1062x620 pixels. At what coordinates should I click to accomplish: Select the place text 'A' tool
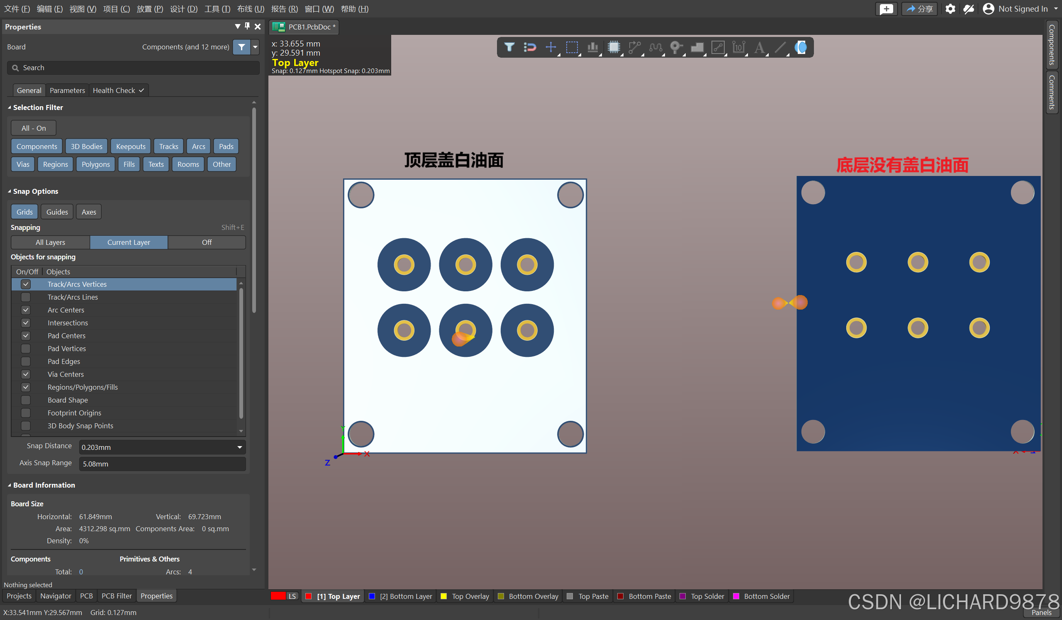click(760, 47)
